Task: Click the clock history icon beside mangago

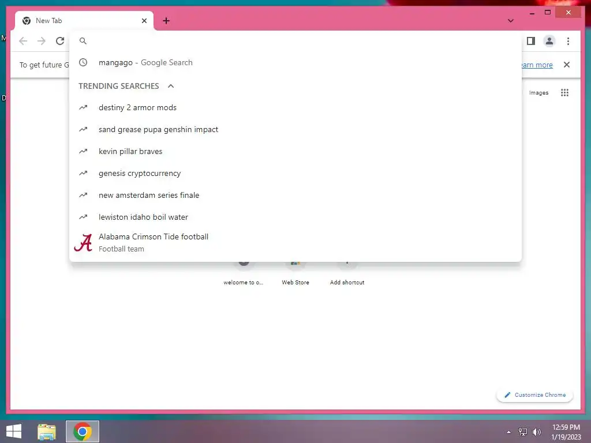Action: pos(83,62)
